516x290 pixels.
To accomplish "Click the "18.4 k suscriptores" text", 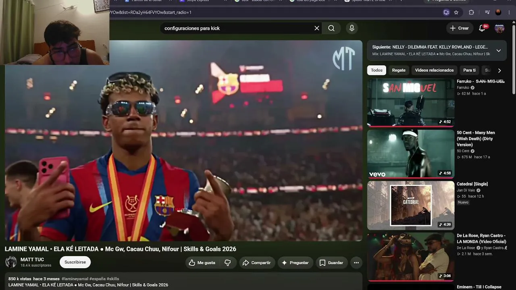I will pos(36,265).
